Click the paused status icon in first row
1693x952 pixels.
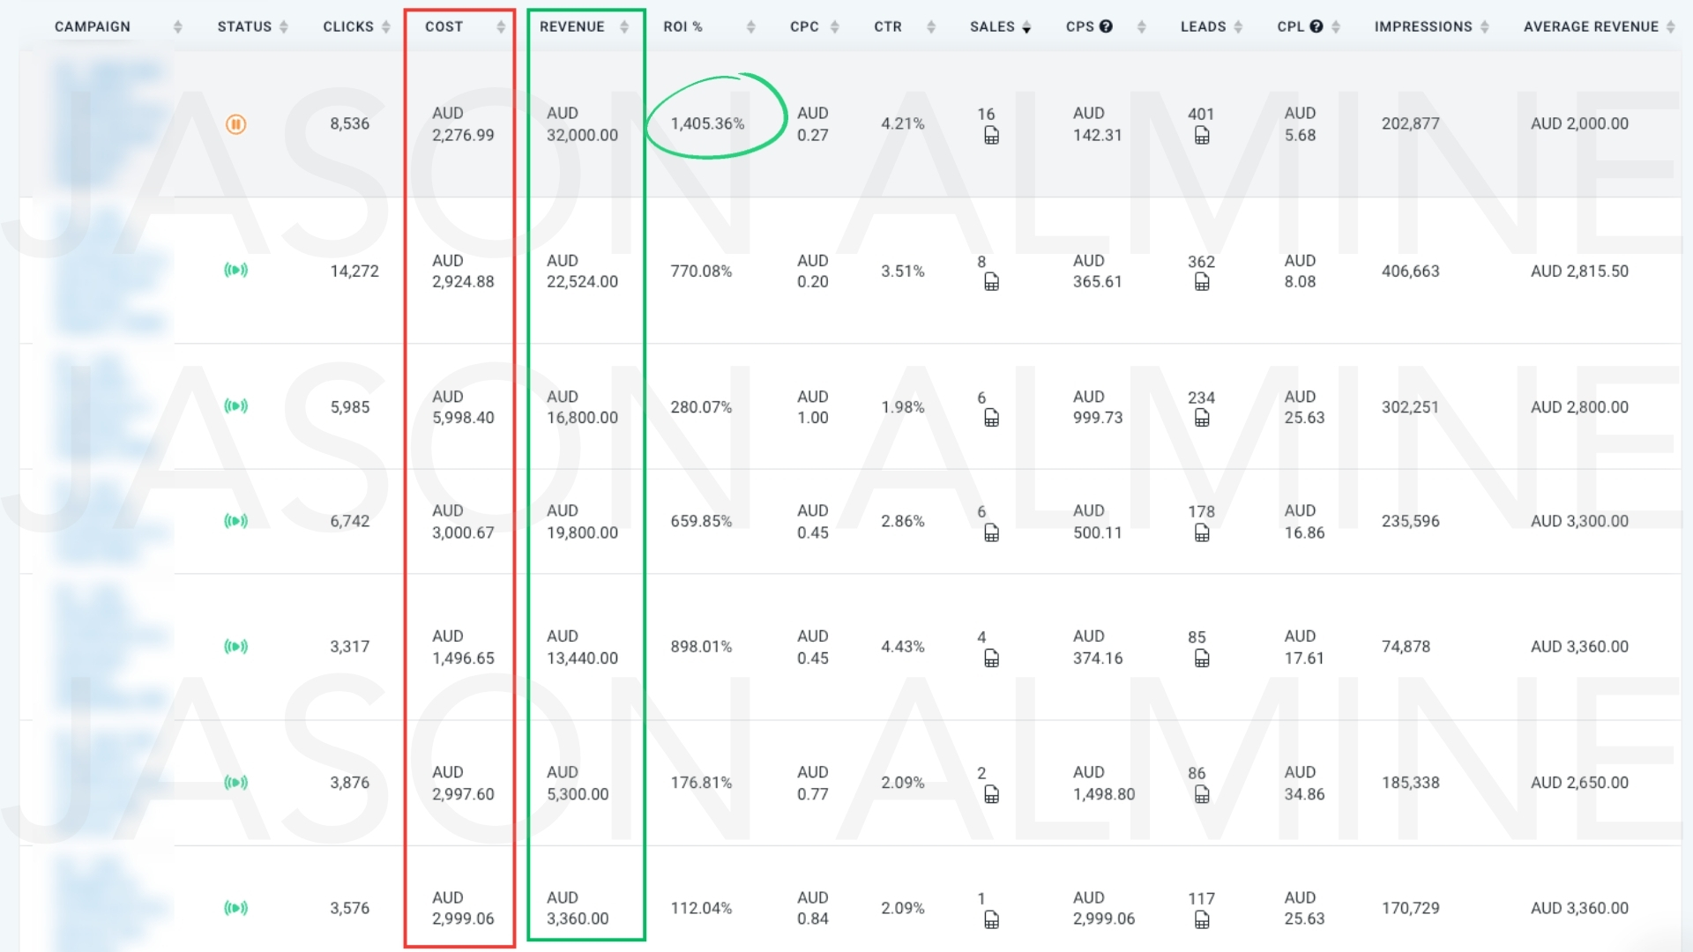pyautogui.click(x=235, y=124)
